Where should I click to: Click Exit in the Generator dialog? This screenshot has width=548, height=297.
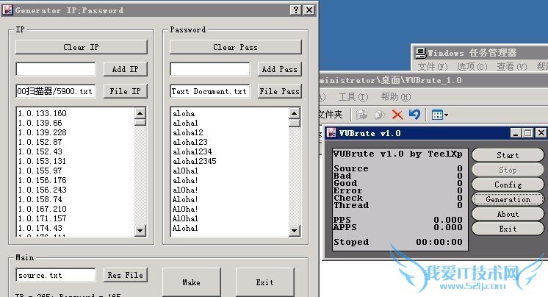(264, 282)
